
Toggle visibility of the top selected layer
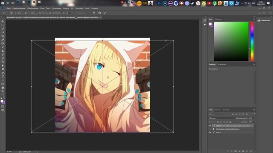coord(210,126)
